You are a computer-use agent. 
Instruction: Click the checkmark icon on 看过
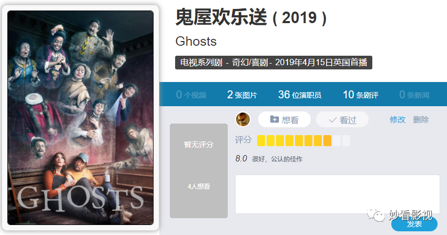pos(333,120)
